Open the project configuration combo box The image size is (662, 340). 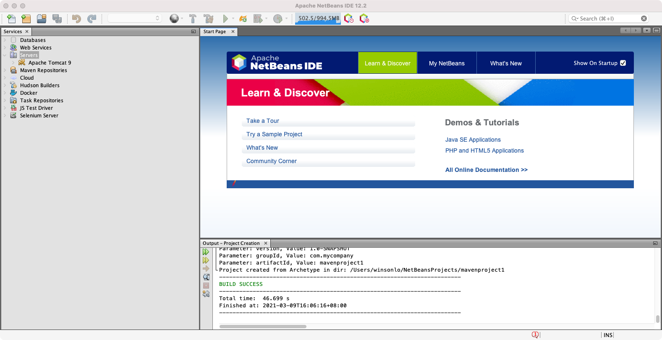coord(135,18)
